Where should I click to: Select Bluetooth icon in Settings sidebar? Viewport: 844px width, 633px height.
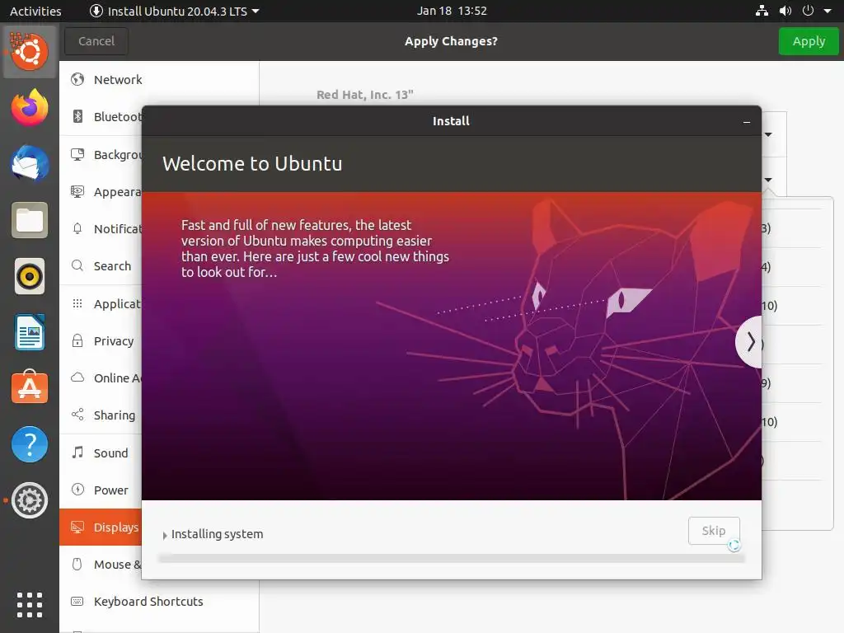(x=77, y=117)
